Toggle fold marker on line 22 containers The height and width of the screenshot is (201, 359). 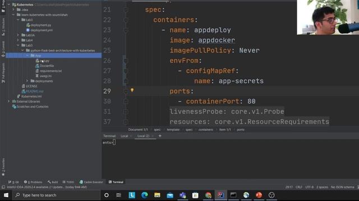tap(126, 20)
